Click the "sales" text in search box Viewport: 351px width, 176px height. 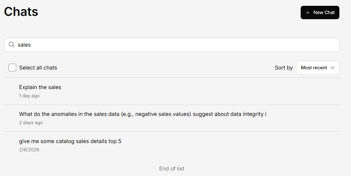tap(24, 45)
